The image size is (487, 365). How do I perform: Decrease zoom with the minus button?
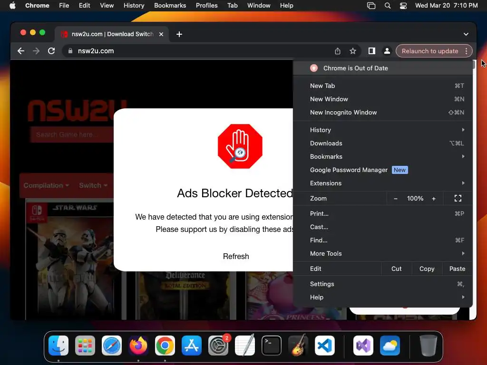[x=395, y=199]
